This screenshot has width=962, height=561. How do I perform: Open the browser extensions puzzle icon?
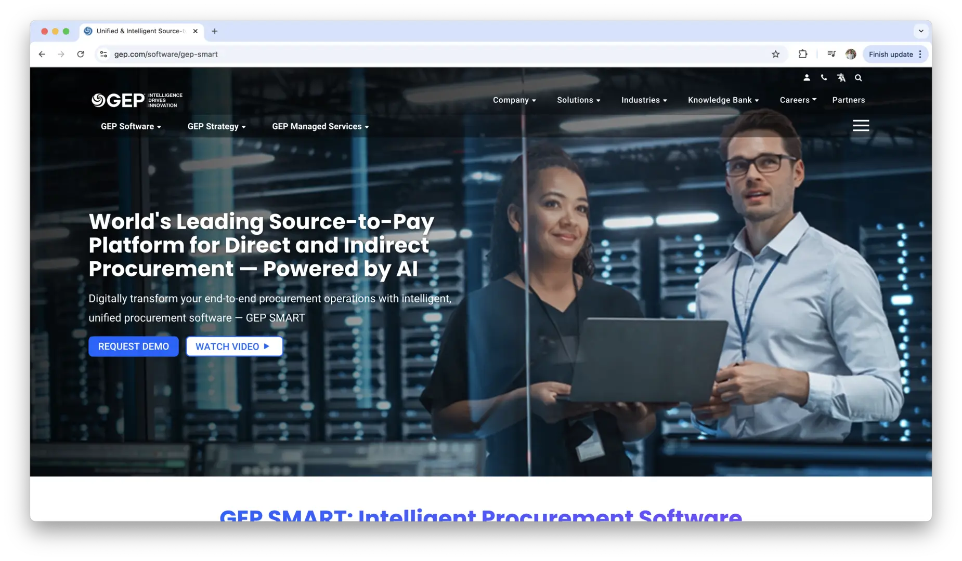click(x=802, y=54)
